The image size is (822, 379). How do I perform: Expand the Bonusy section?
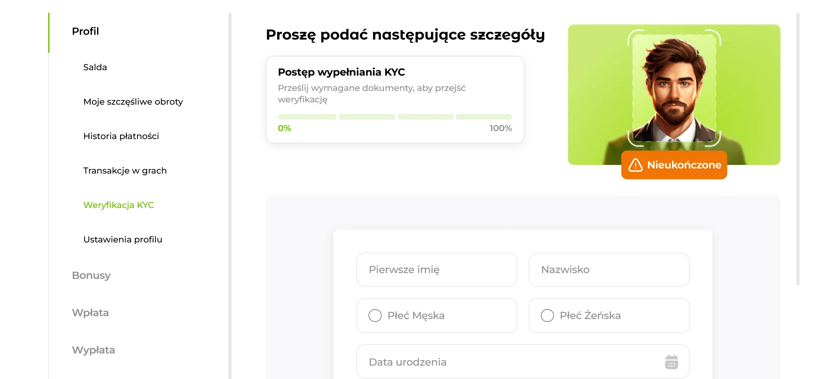92,275
